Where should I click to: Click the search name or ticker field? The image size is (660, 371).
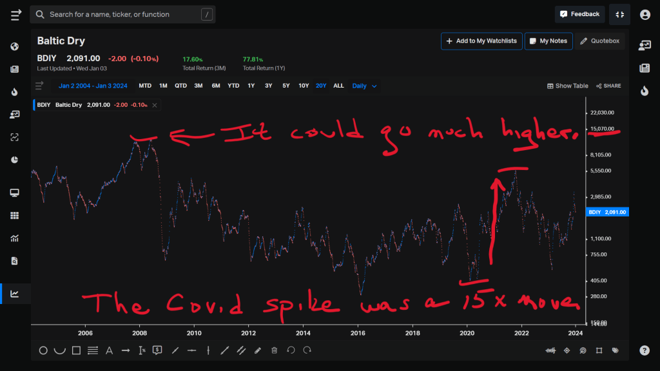122,14
